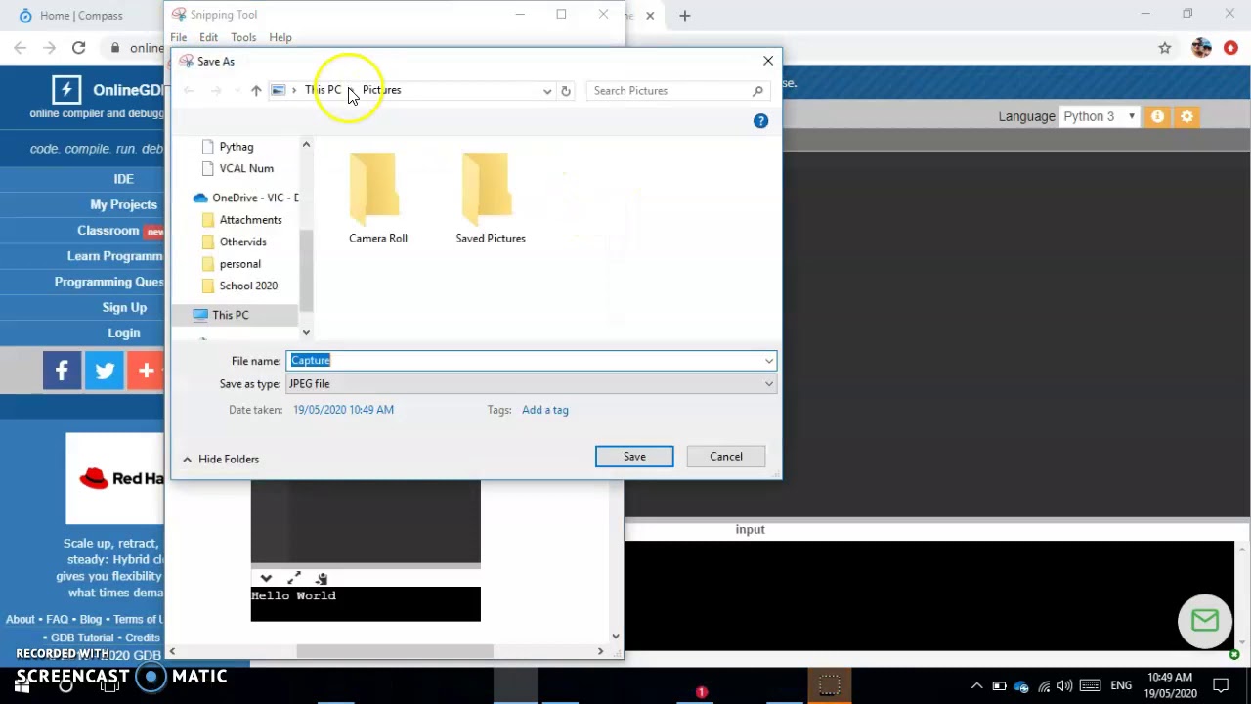Refresh the Pictures folder listing
This screenshot has height=704, width=1251.
[x=565, y=90]
